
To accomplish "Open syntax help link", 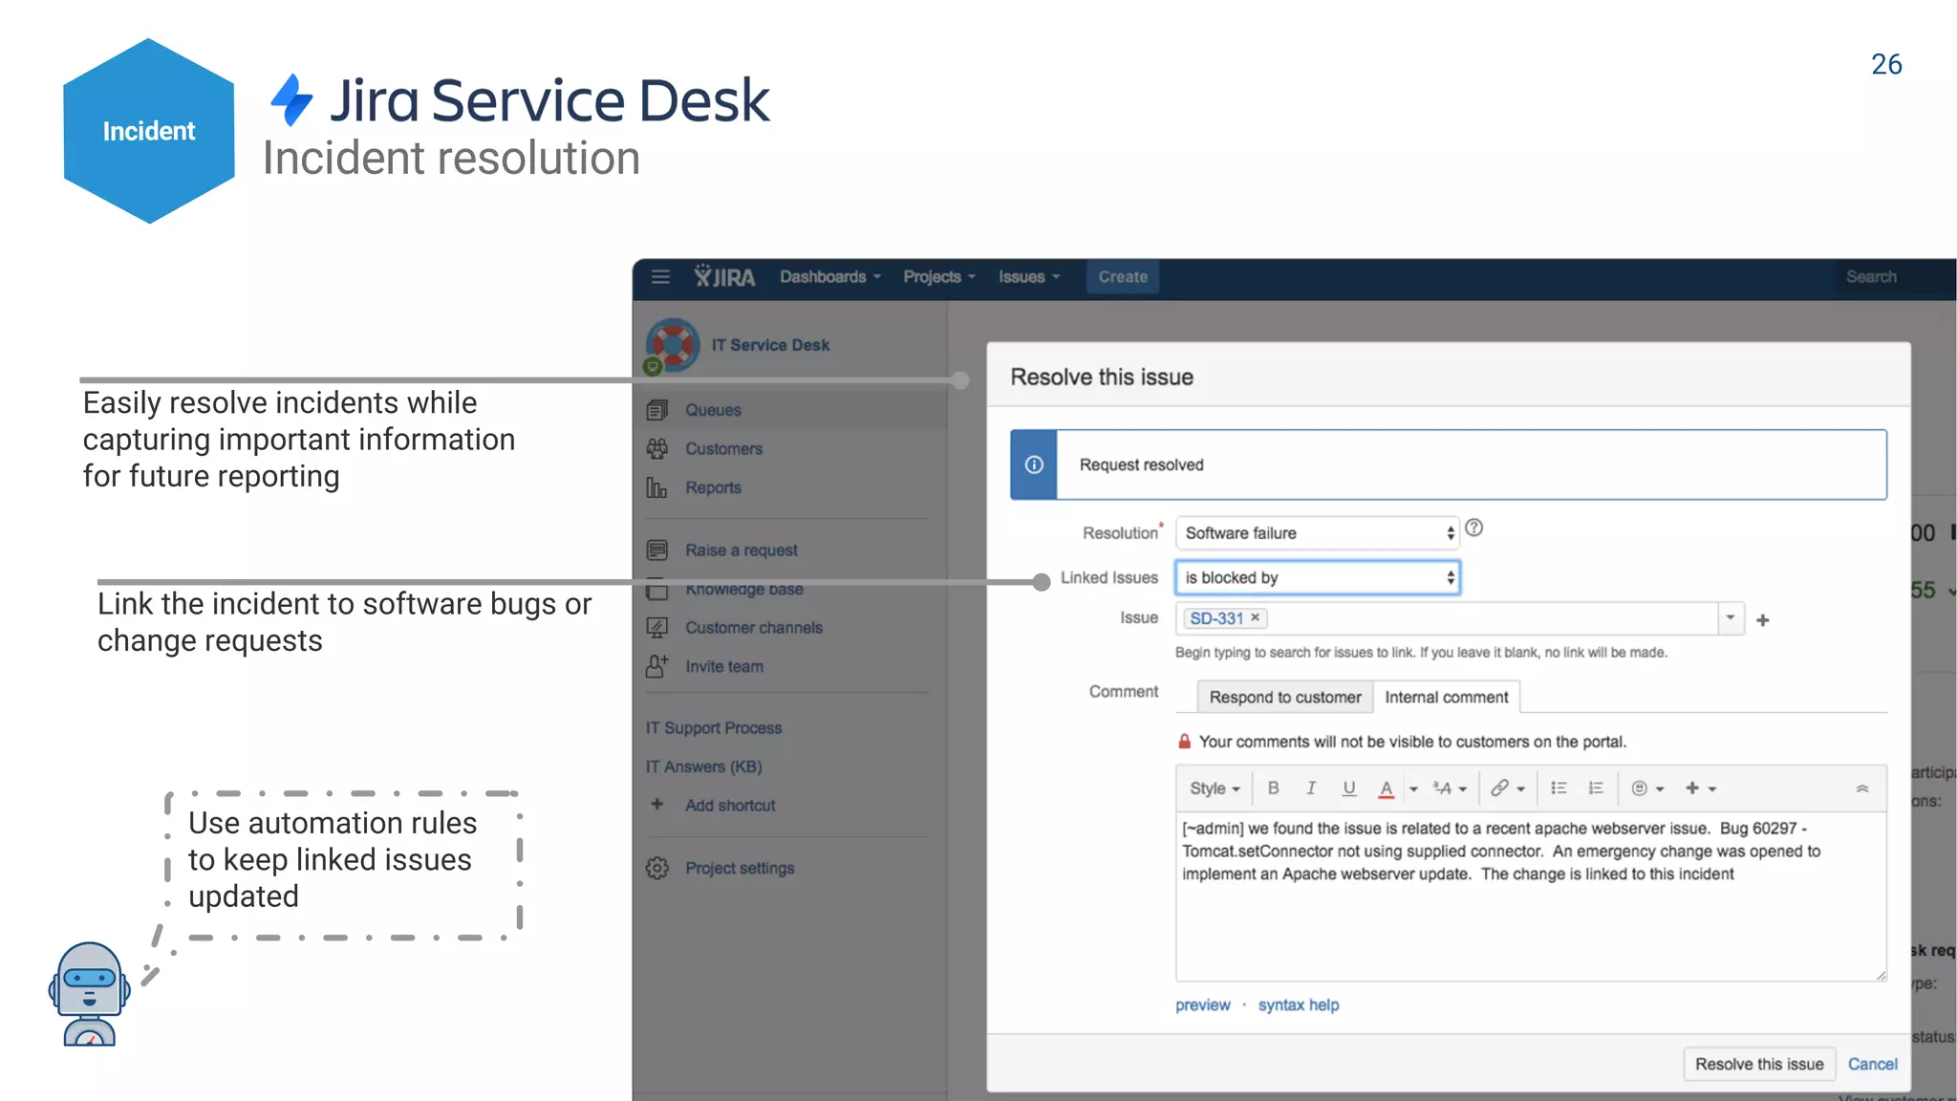I will (x=1298, y=1005).
